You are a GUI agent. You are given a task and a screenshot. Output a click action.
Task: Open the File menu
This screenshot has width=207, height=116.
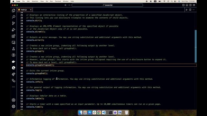pyautogui.click(x=23, y=1)
